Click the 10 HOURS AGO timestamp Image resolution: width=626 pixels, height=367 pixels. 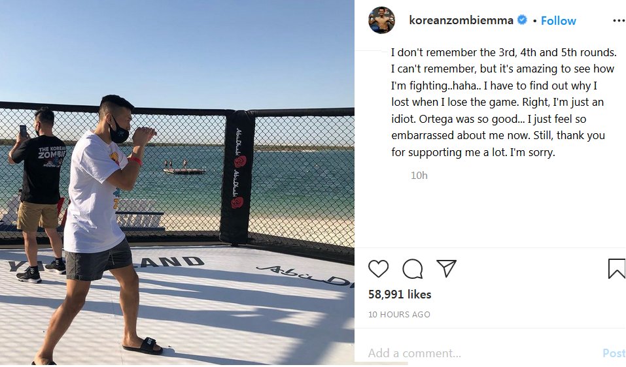[x=399, y=314]
